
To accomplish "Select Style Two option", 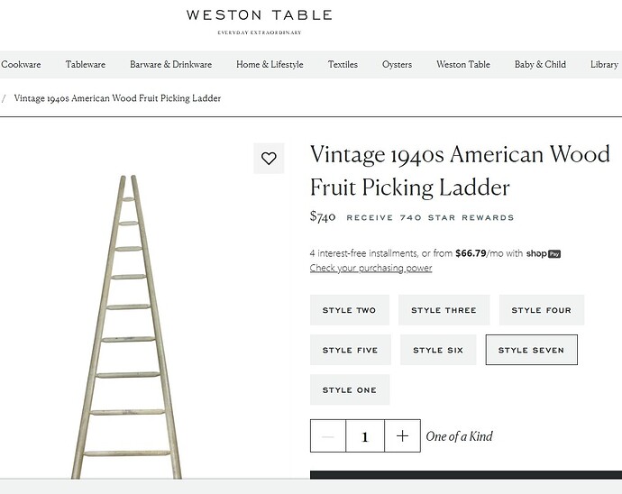I will [349, 310].
